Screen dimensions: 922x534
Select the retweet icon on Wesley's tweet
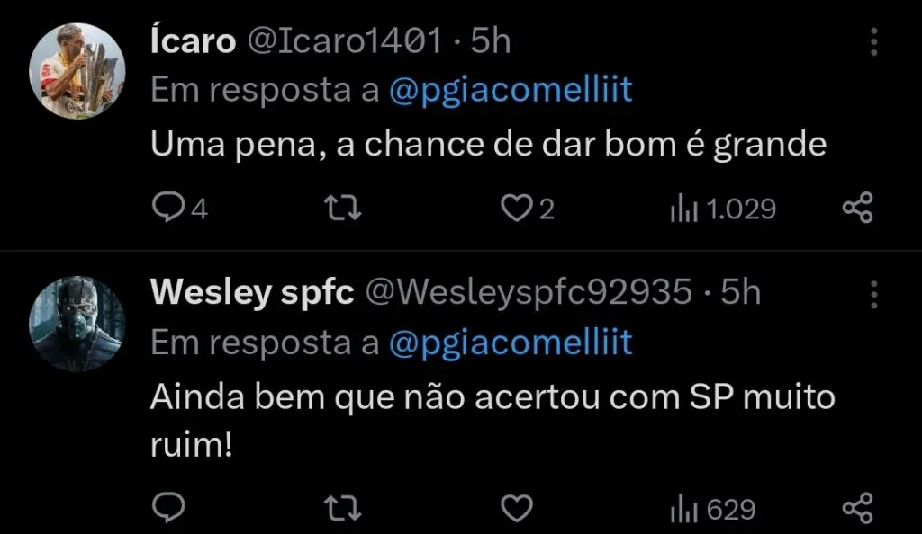coord(343,506)
